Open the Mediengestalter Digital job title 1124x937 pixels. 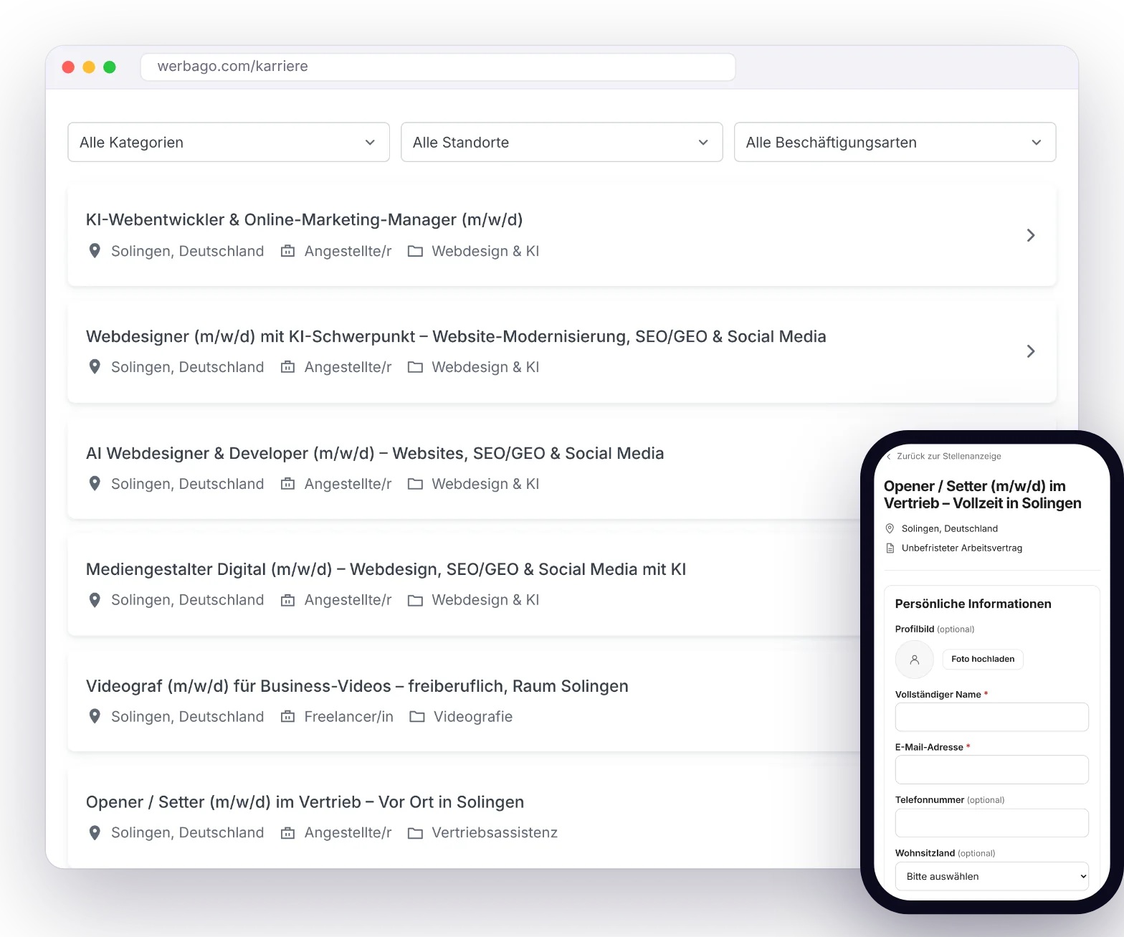(386, 569)
